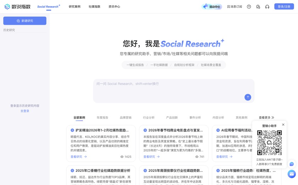Focus the 问一问 Social Research input box
This screenshot has height=185, width=298.
click(x=174, y=91)
